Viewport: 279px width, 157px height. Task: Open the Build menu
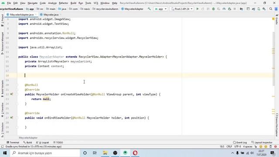click(73, 3)
